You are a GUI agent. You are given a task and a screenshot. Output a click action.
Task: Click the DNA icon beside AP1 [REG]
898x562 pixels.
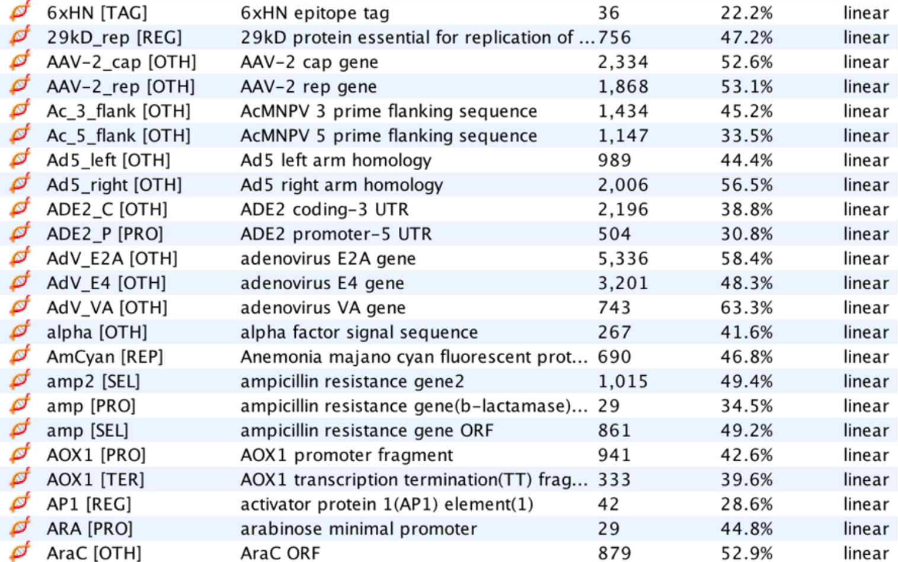(x=19, y=503)
